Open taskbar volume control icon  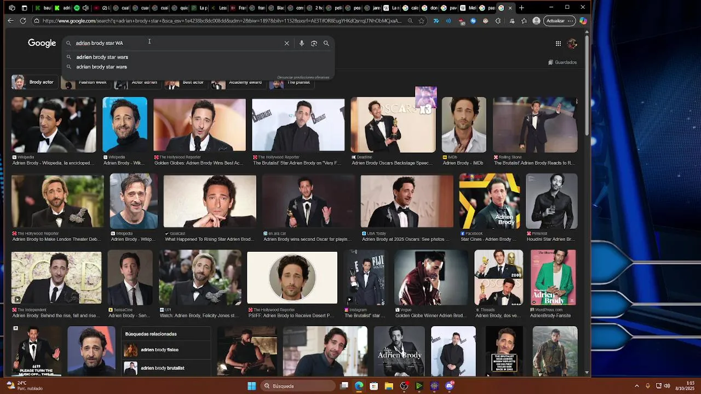667,386
